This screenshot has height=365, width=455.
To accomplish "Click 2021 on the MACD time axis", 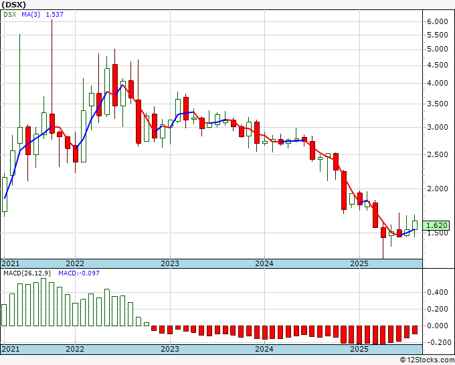I will click(11, 349).
